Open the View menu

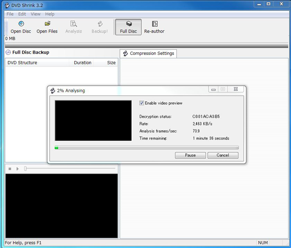[35, 14]
